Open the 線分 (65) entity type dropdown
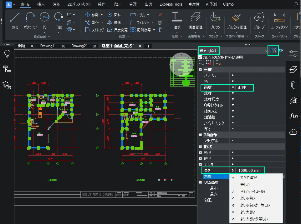 (x=266, y=51)
